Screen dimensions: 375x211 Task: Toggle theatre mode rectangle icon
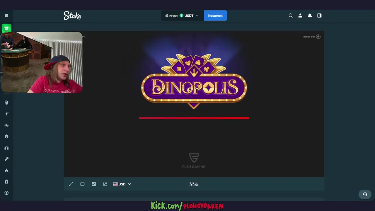tap(82, 184)
